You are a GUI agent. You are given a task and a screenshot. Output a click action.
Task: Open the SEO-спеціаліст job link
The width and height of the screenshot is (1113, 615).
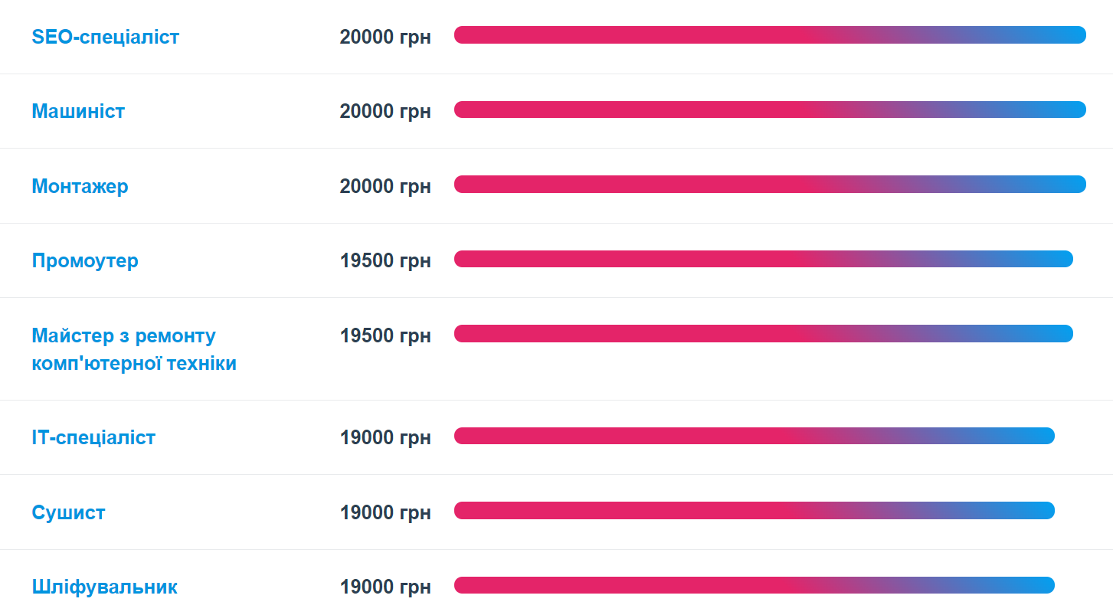(106, 37)
